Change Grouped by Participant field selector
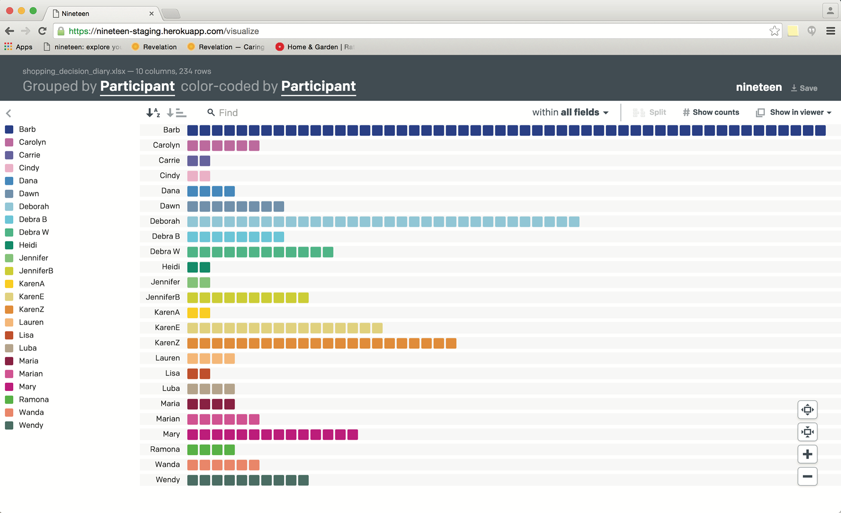Viewport: 841px width, 513px height. (137, 86)
